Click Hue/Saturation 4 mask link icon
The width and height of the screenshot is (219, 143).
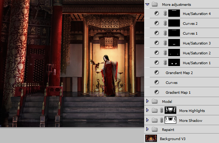[165, 13]
